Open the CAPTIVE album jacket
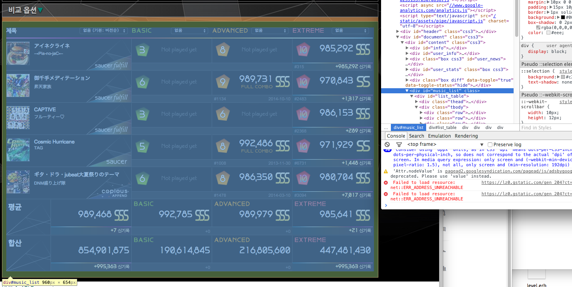Viewport: 572px width, 287px height. click(x=18, y=118)
